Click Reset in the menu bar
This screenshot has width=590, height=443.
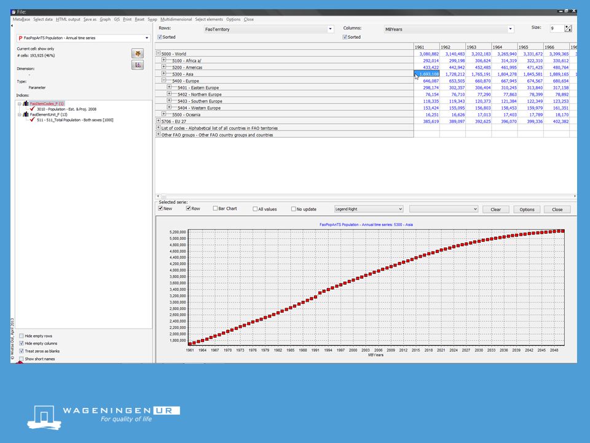pyautogui.click(x=140, y=19)
